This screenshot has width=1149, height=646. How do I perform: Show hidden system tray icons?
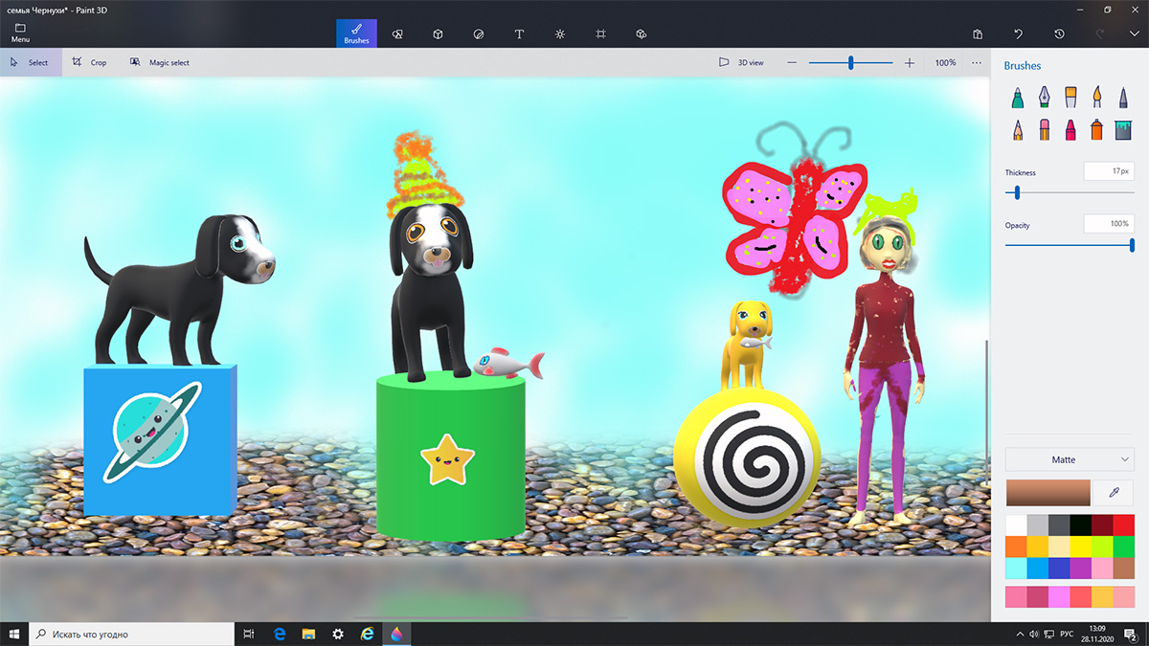point(1018,634)
